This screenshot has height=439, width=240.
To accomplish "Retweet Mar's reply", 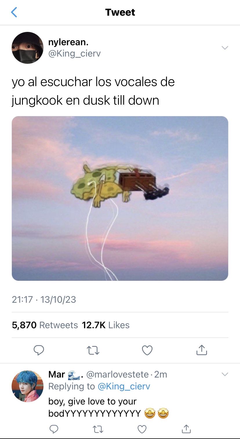I will [x=98, y=429].
